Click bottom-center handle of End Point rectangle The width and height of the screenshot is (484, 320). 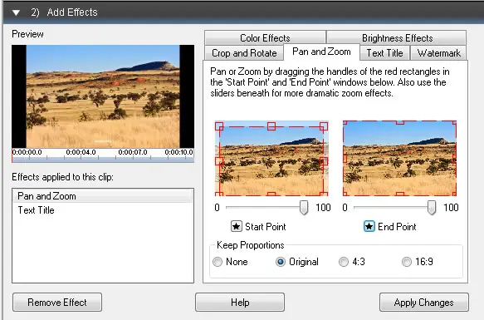coord(399,194)
